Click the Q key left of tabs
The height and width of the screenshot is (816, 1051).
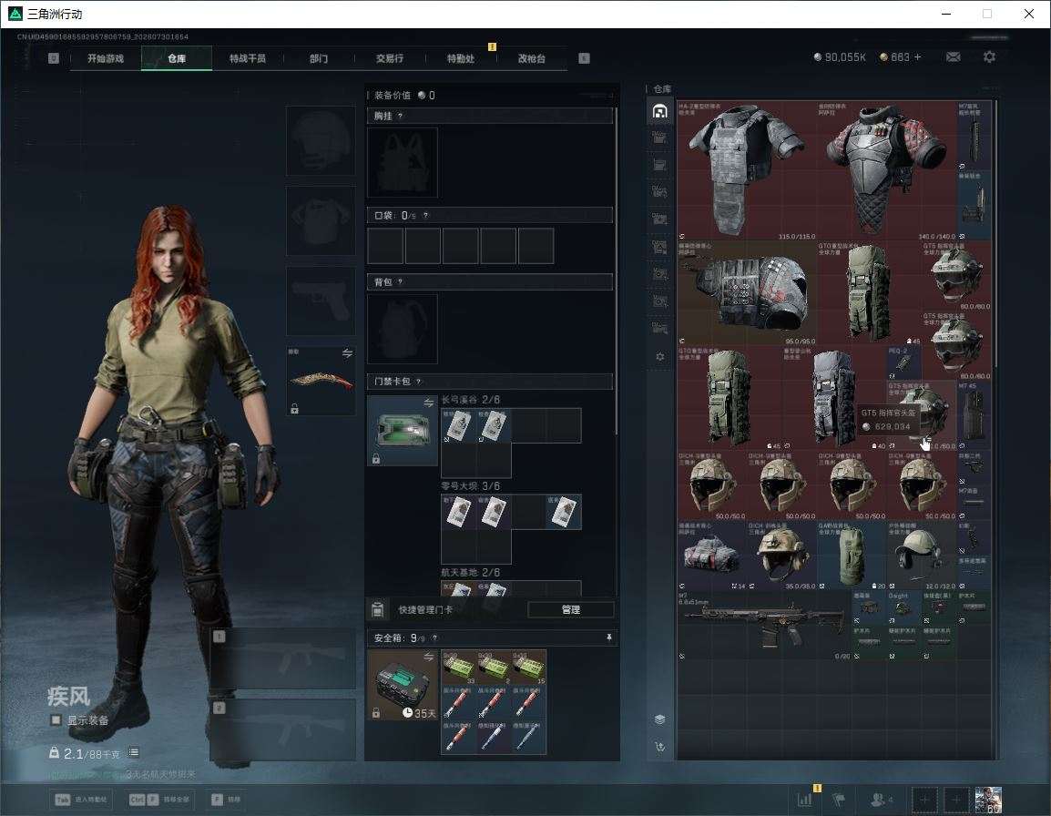(x=54, y=58)
